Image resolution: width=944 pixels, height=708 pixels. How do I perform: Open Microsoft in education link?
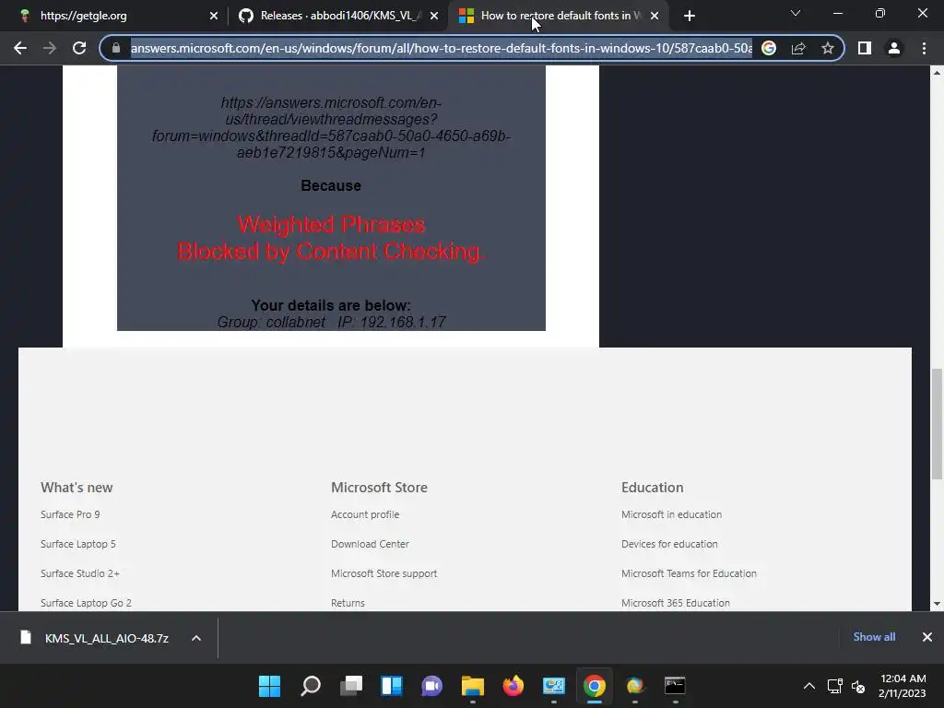click(671, 514)
